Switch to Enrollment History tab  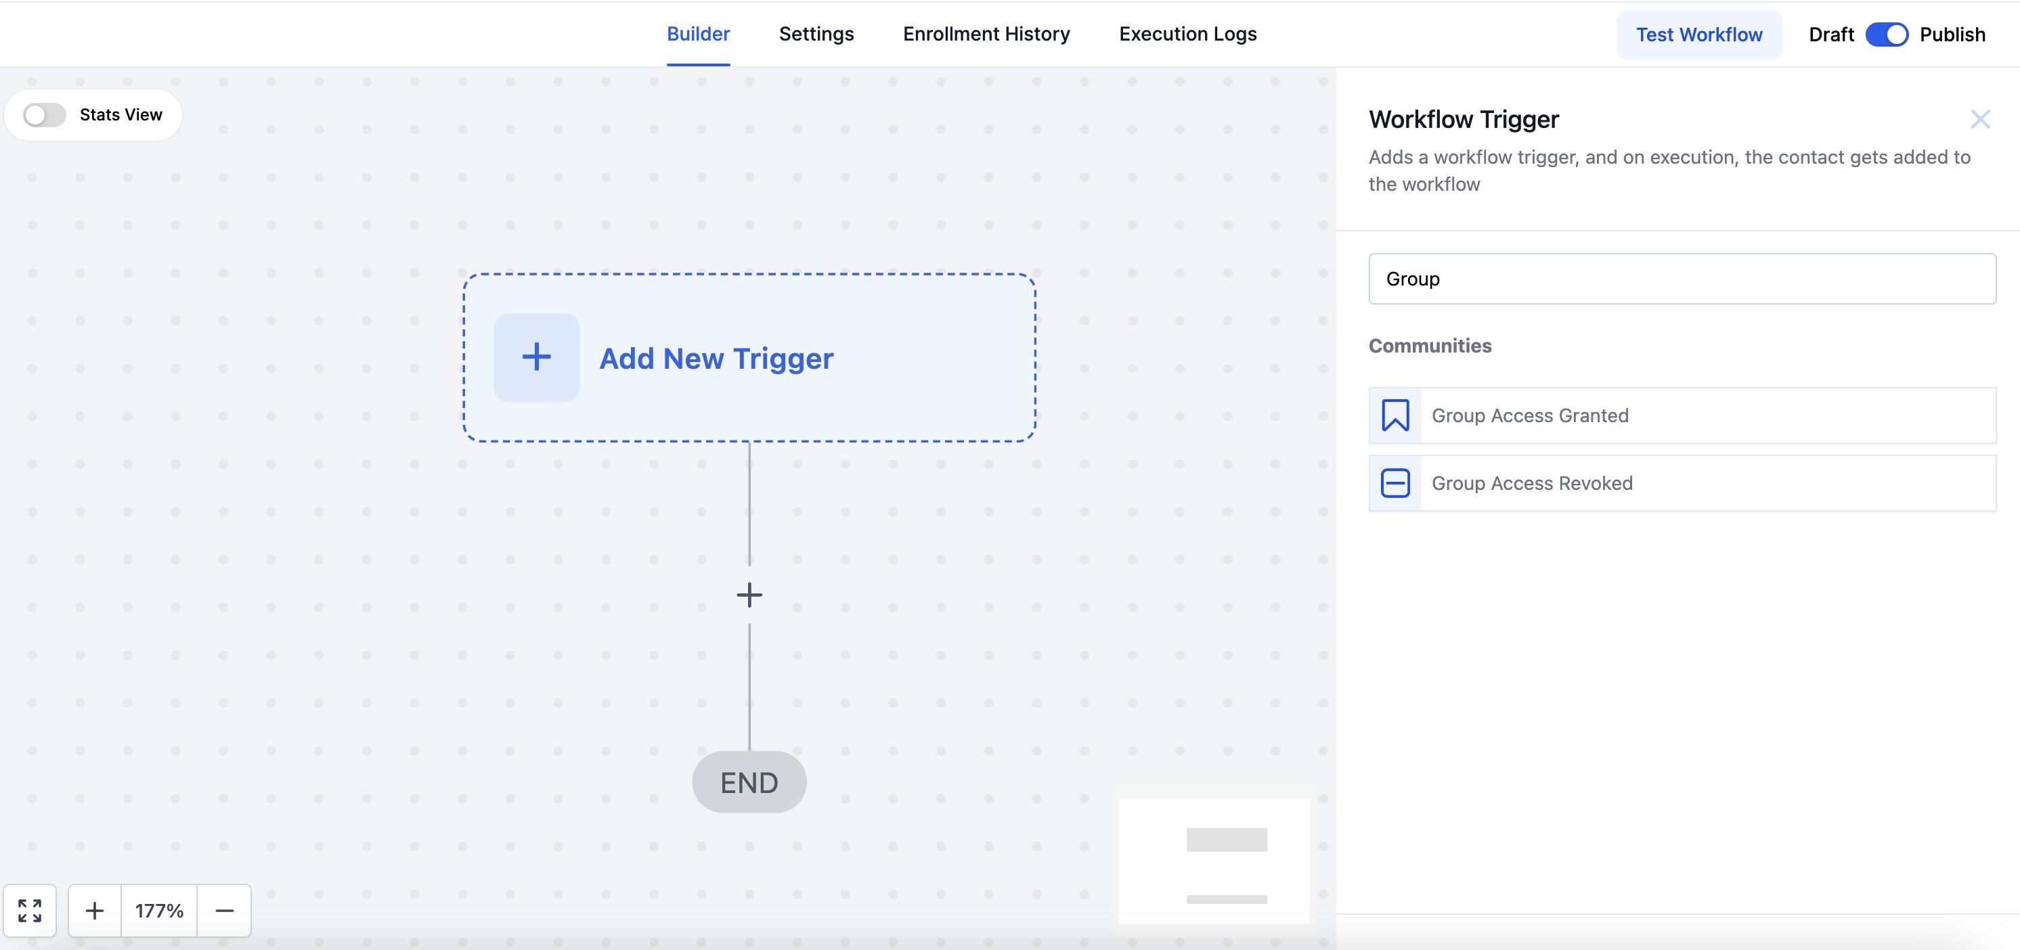(986, 35)
